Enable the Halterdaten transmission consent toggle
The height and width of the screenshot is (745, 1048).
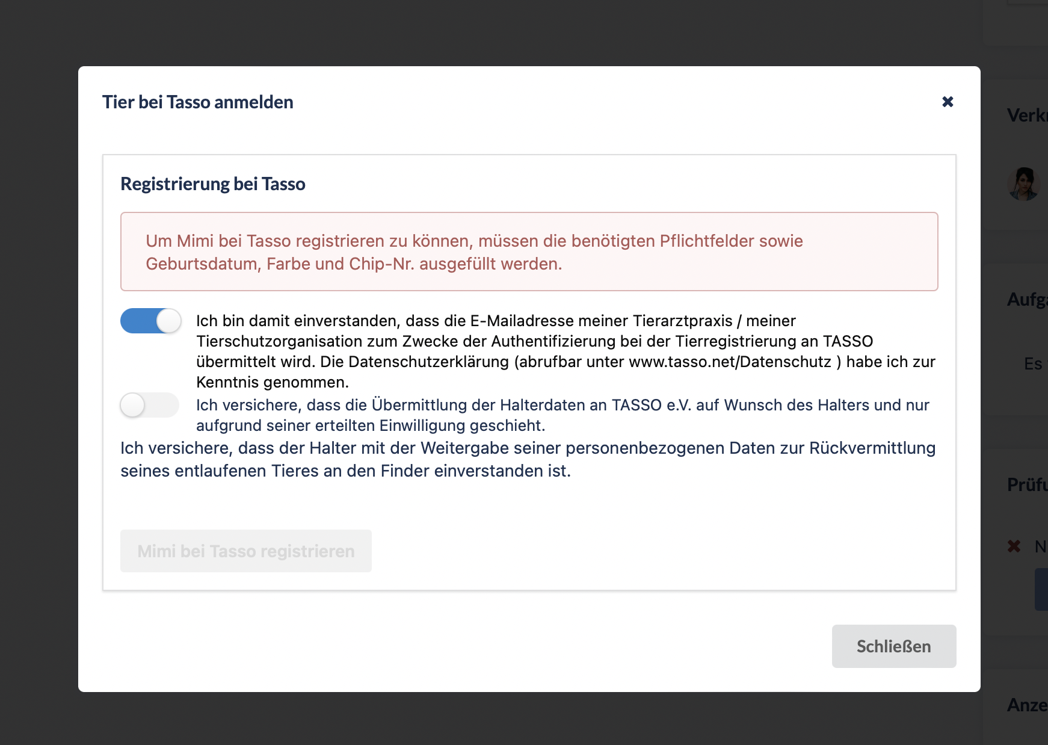pos(150,405)
